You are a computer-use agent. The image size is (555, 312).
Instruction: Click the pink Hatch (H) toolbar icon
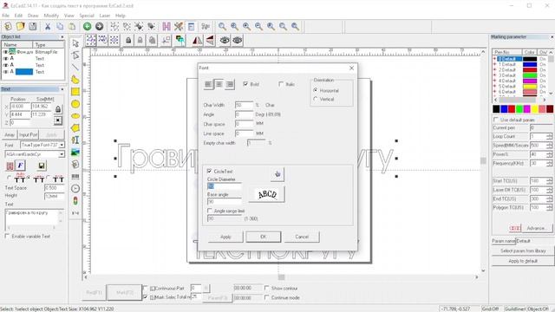[166, 26]
